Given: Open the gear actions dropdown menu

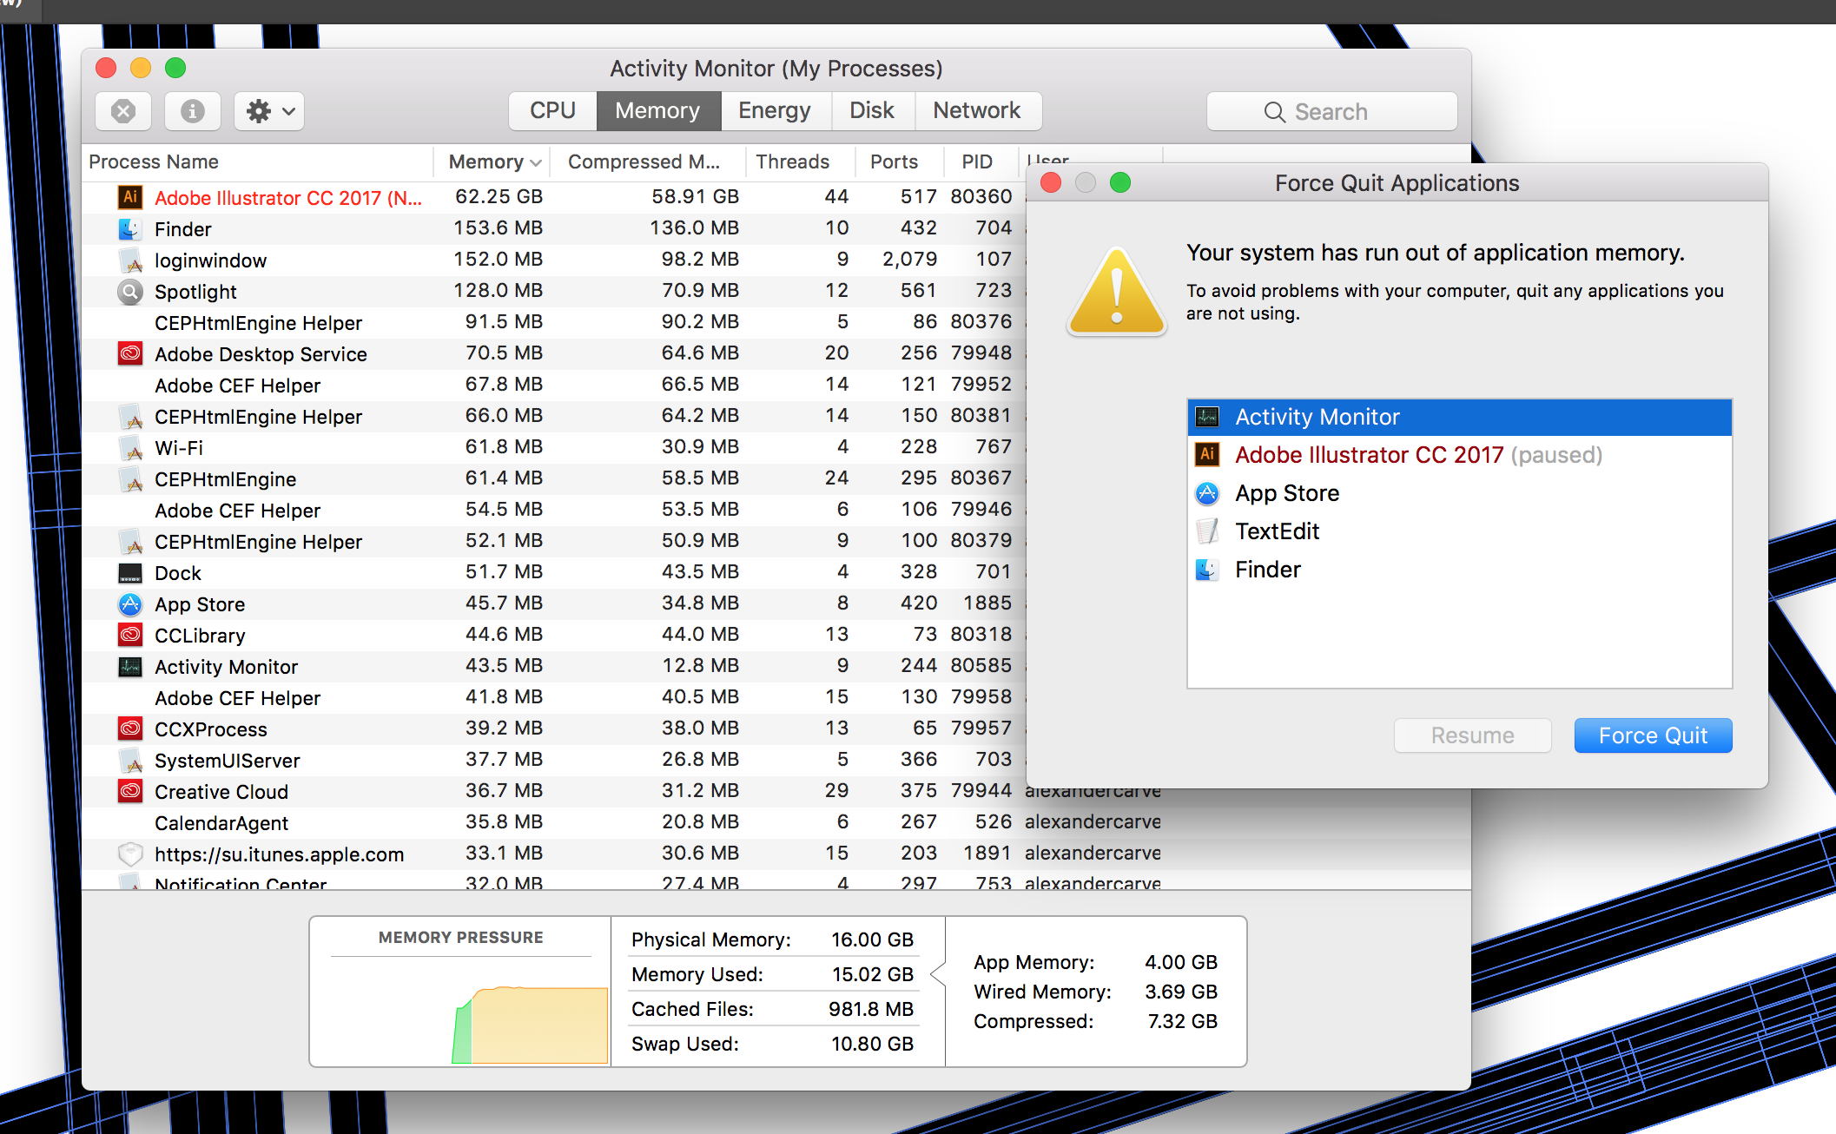Looking at the screenshot, I should pyautogui.click(x=269, y=111).
